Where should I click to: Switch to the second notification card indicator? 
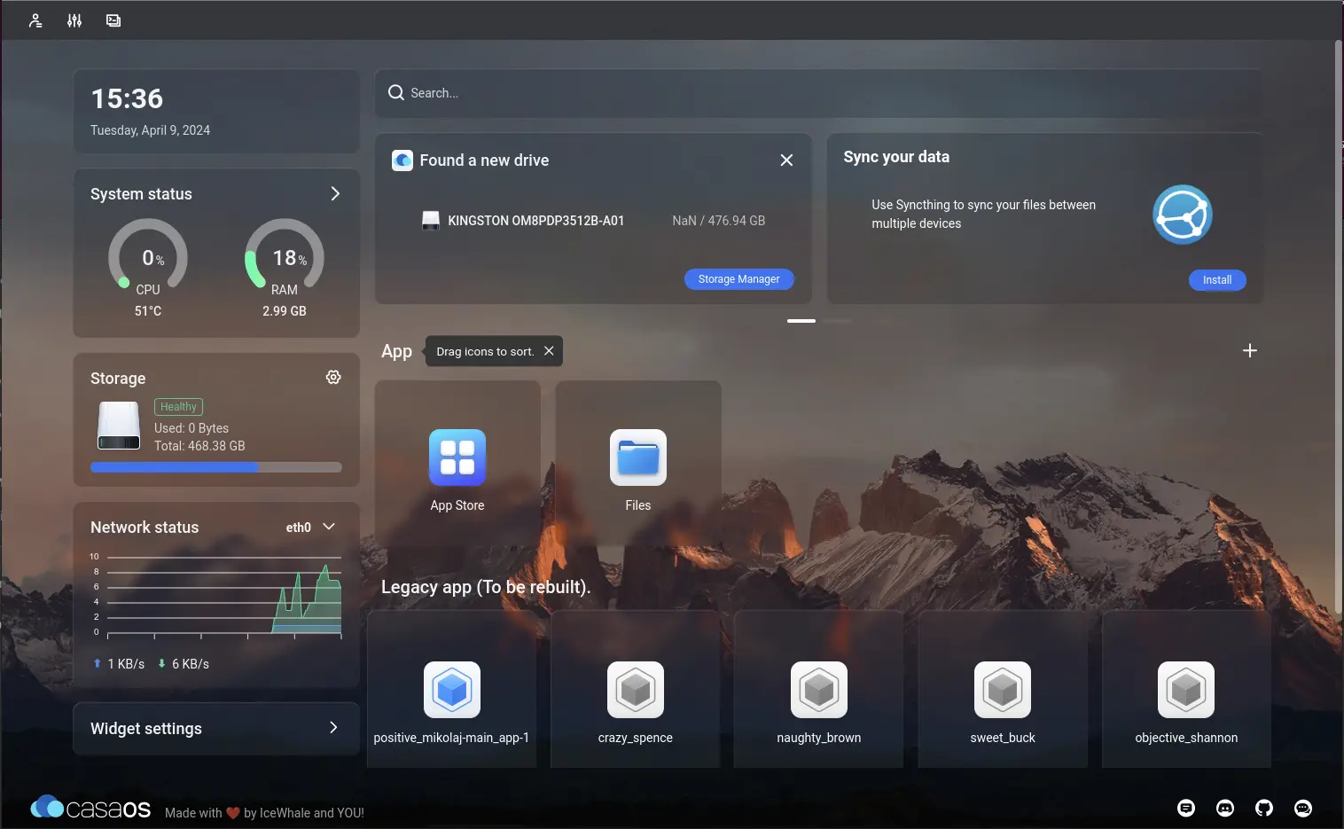pyautogui.click(x=837, y=321)
